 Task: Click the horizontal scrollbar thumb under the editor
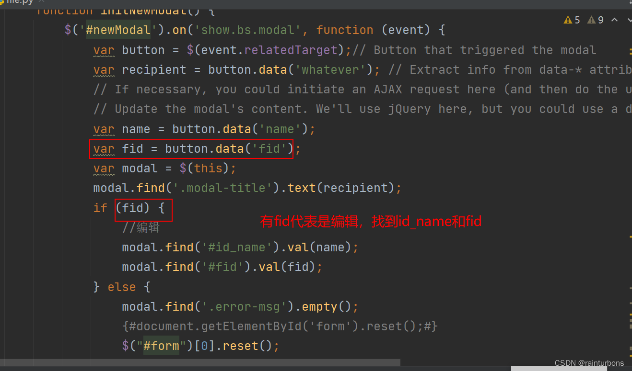pyautogui.click(x=200, y=362)
